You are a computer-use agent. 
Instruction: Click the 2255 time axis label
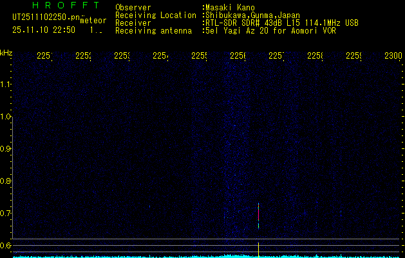[x=199, y=55]
